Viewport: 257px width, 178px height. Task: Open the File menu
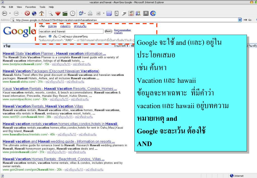click(x=4, y=7)
